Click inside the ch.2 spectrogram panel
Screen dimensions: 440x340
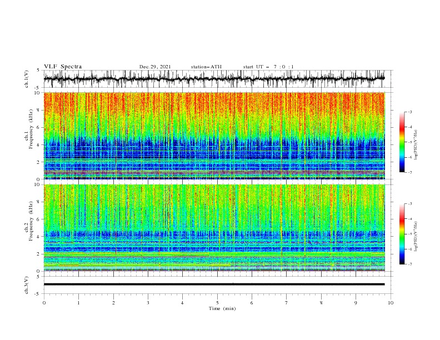[214, 228]
